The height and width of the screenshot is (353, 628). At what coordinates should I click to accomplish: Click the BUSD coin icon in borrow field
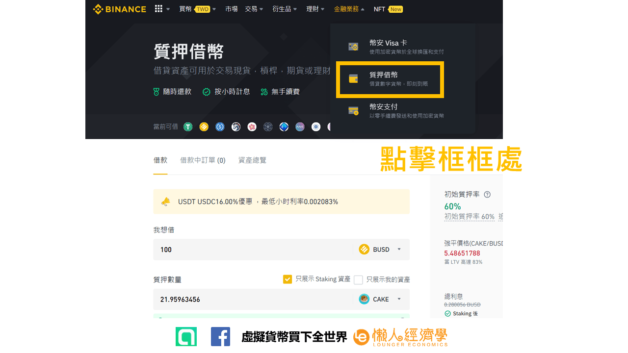pos(364,250)
